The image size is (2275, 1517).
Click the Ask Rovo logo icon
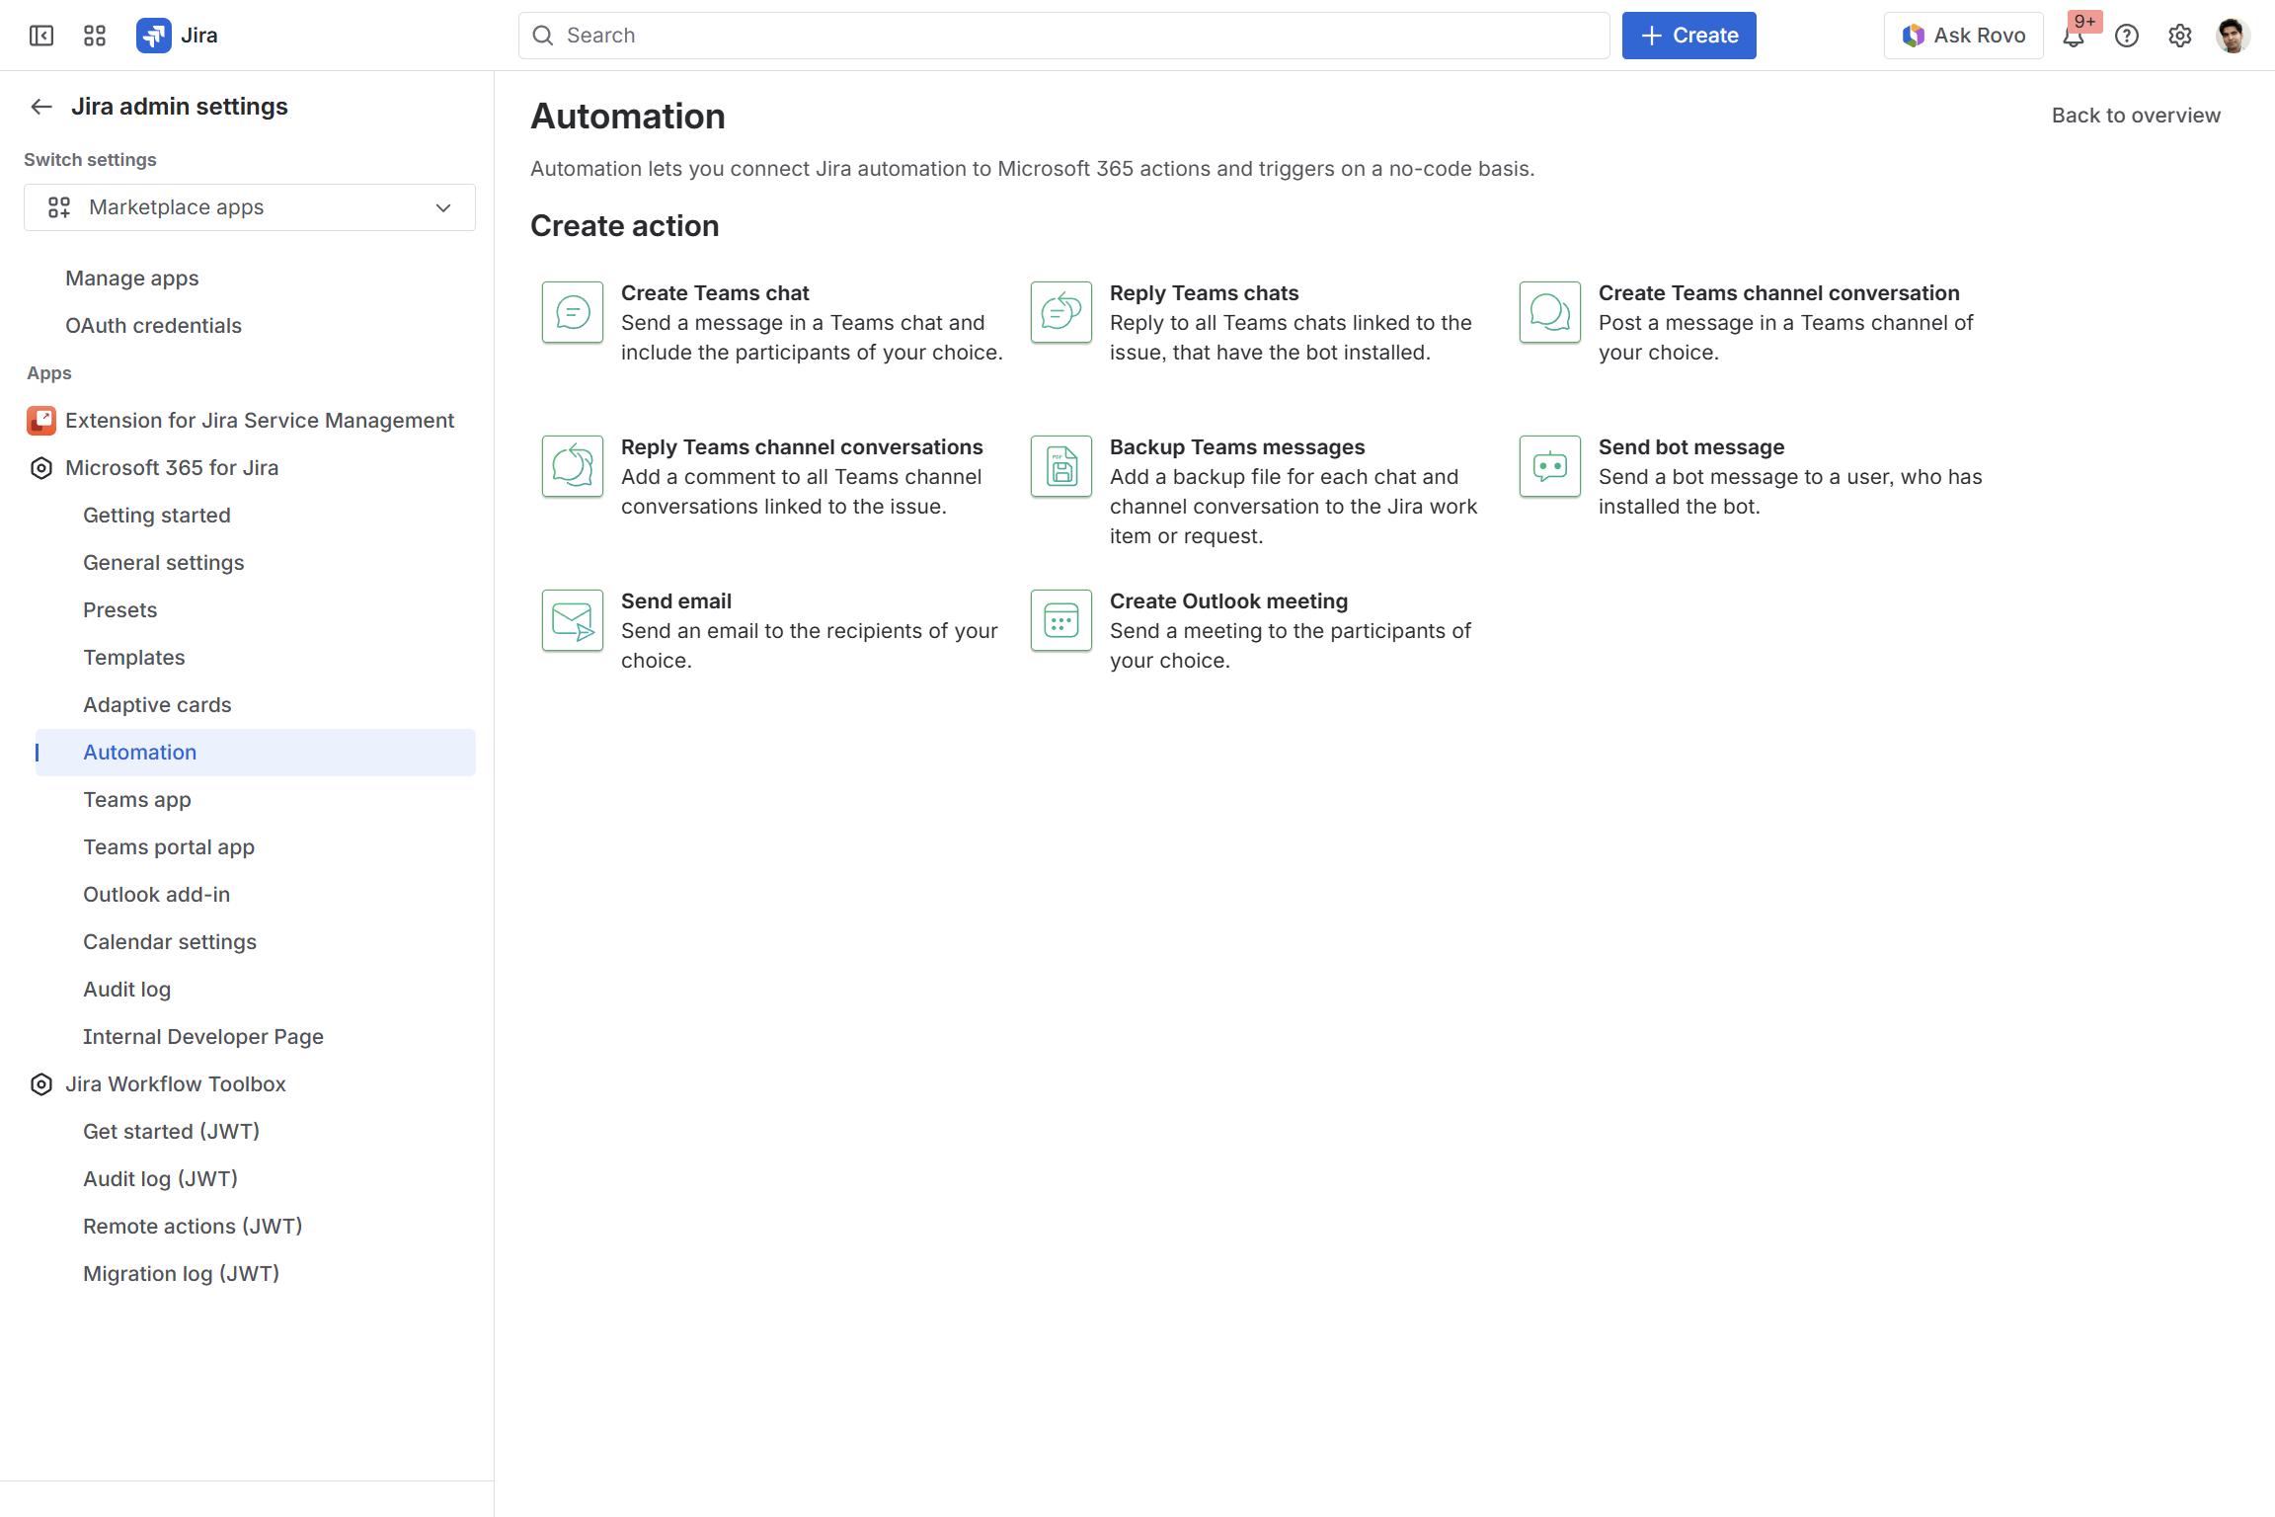coord(1914,36)
